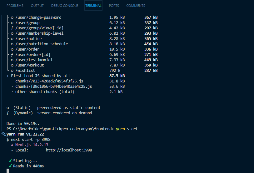The width and height of the screenshot is (254, 173).
Task: Show the PORTS tab
Action: pyautogui.click(x=114, y=6)
